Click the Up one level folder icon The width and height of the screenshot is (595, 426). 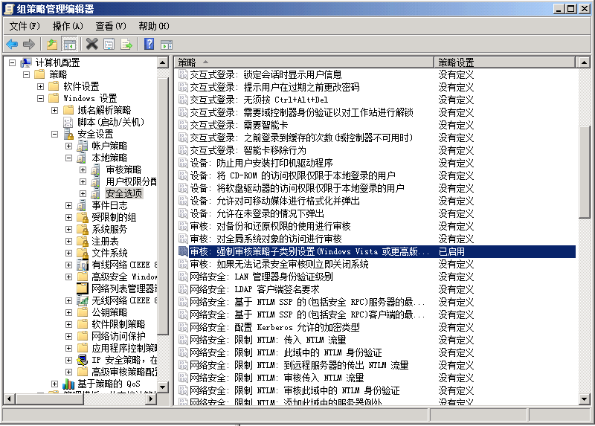click(52, 45)
